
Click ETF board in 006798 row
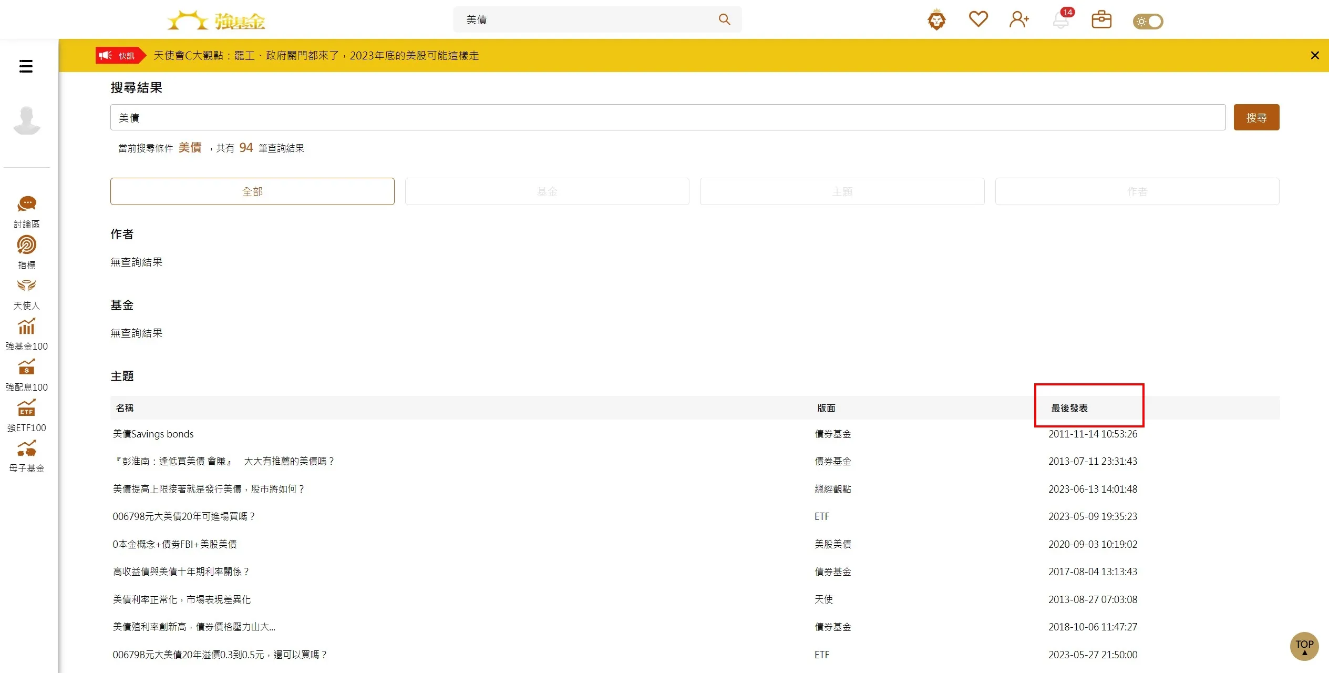(822, 516)
